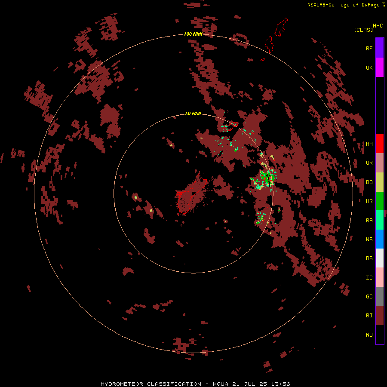Click the IC legend label
Screen dimensions: 387x387
[369, 278]
